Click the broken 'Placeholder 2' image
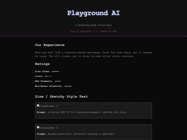 click(x=93, y=128)
